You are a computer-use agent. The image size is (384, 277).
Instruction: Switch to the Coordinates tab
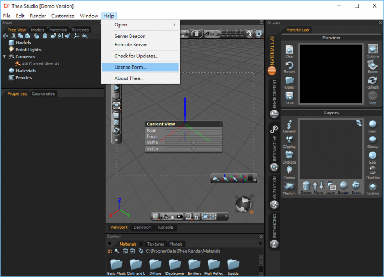43,93
